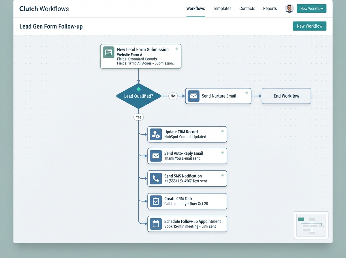This screenshot has width=346, height=258.
Task: Click the New Lead Form Submission title text
Action: (x=143, y=50)
